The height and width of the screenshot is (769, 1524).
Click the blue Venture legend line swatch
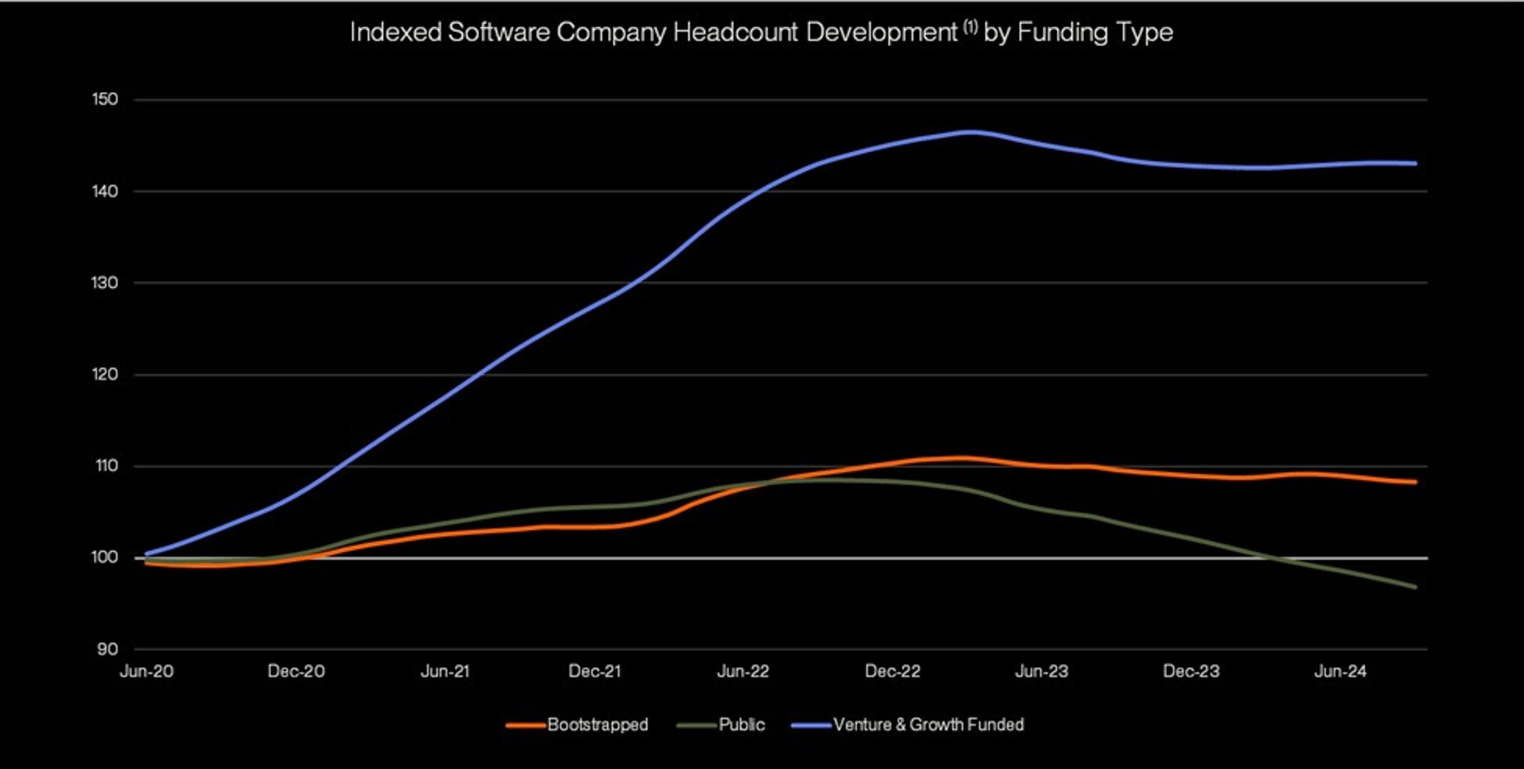click(x=810, y=726)
